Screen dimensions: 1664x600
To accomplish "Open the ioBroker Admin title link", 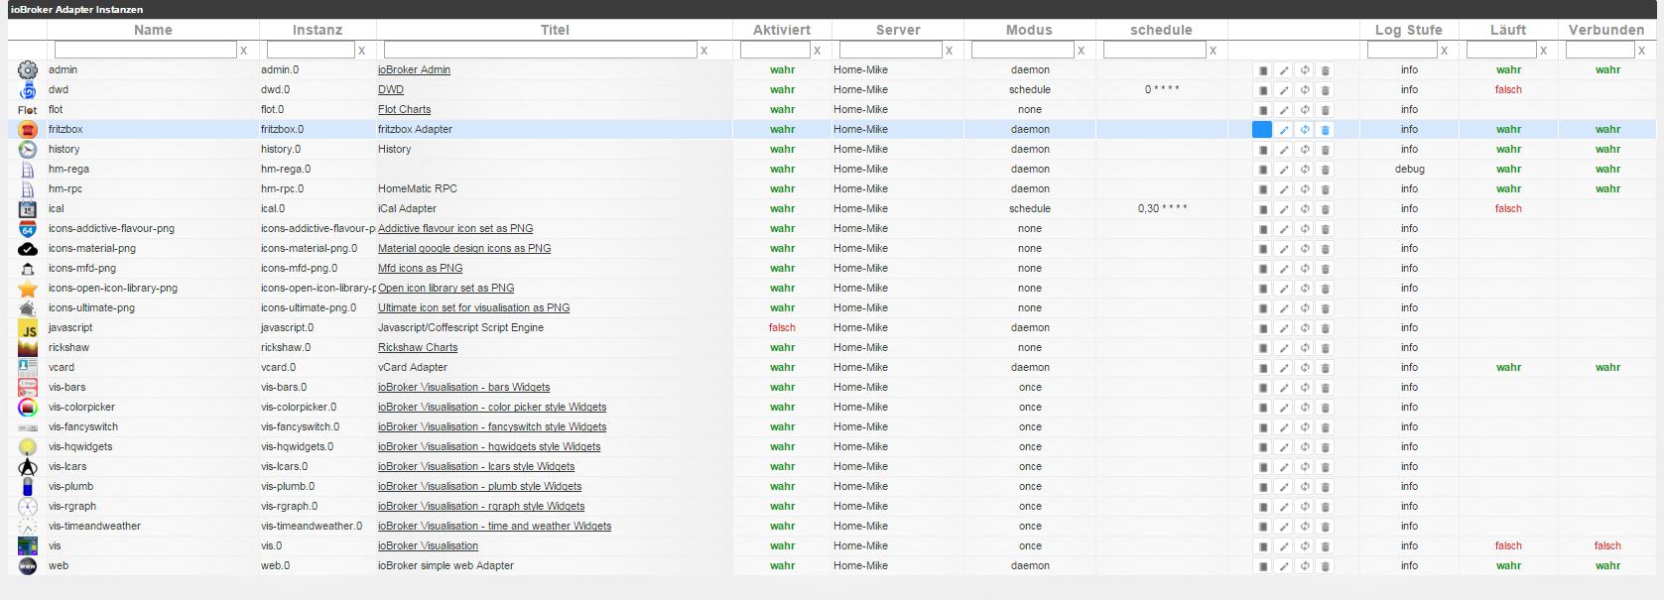I will [414, 70].
